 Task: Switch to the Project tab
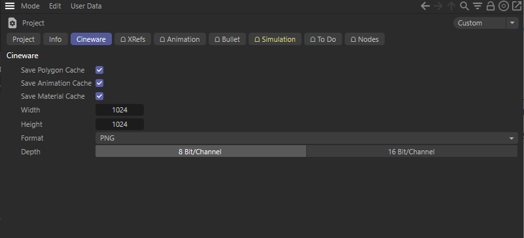(x=24, y=39)
